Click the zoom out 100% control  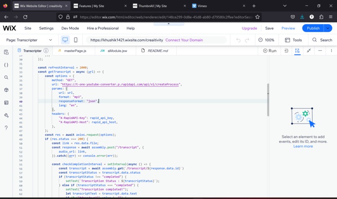coord(266,40)
